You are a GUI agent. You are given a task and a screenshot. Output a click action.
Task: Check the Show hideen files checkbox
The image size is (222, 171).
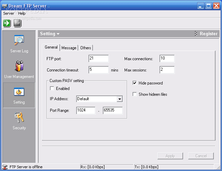[135, 94]
